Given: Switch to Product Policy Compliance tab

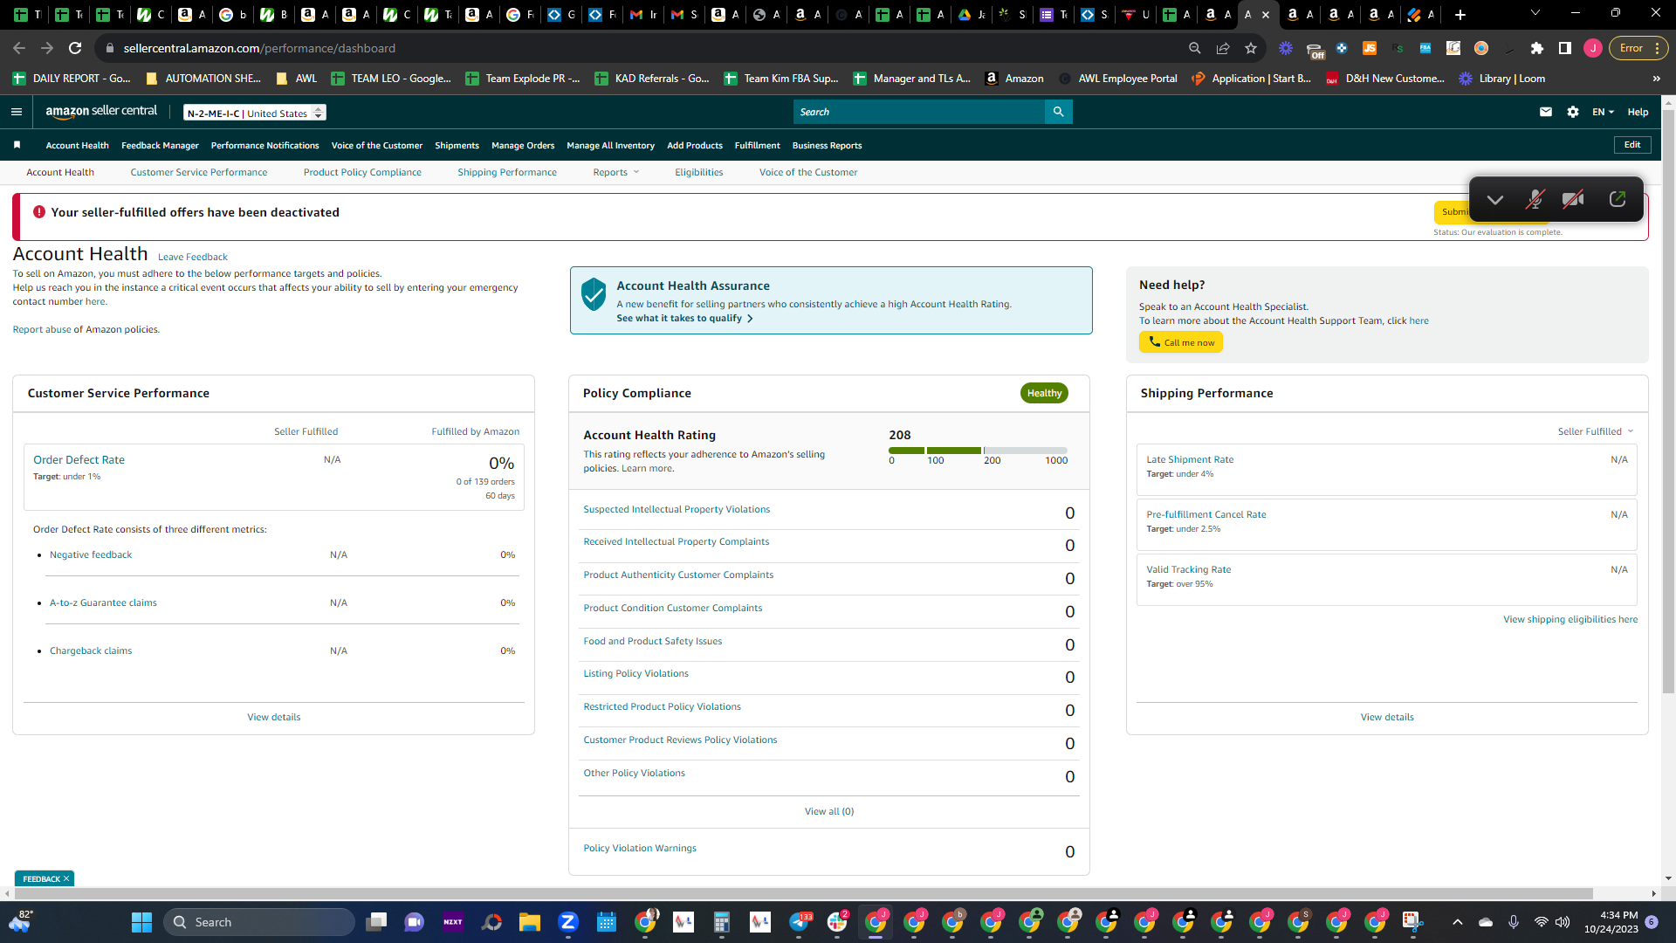Looking at the screenshot, I should (x=362, y=172).
